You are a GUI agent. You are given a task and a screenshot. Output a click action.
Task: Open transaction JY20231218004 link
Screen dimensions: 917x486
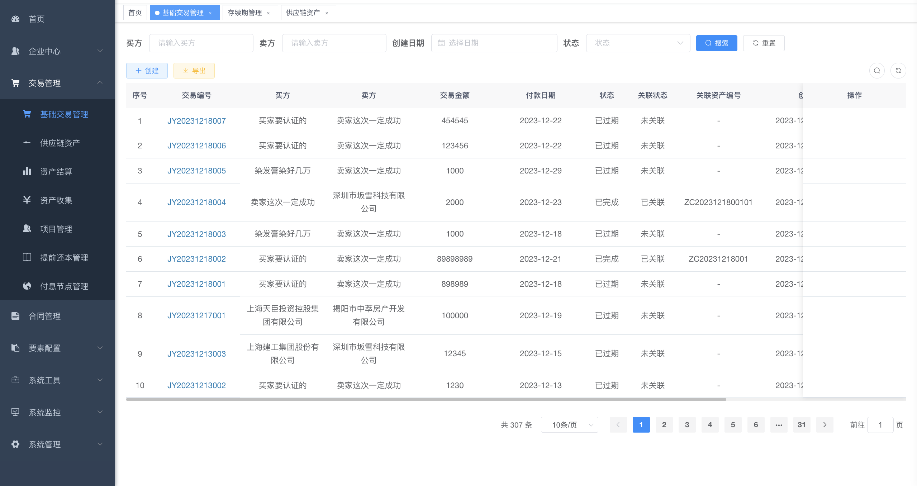point(196,202)
